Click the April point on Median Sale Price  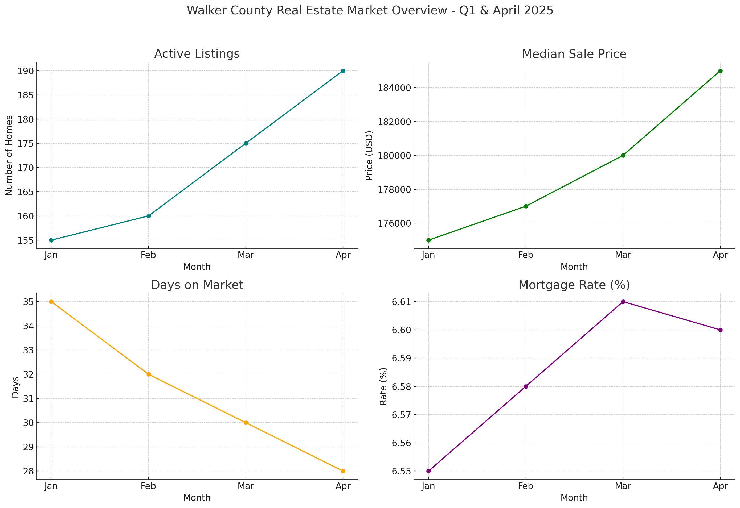point(720,71)
